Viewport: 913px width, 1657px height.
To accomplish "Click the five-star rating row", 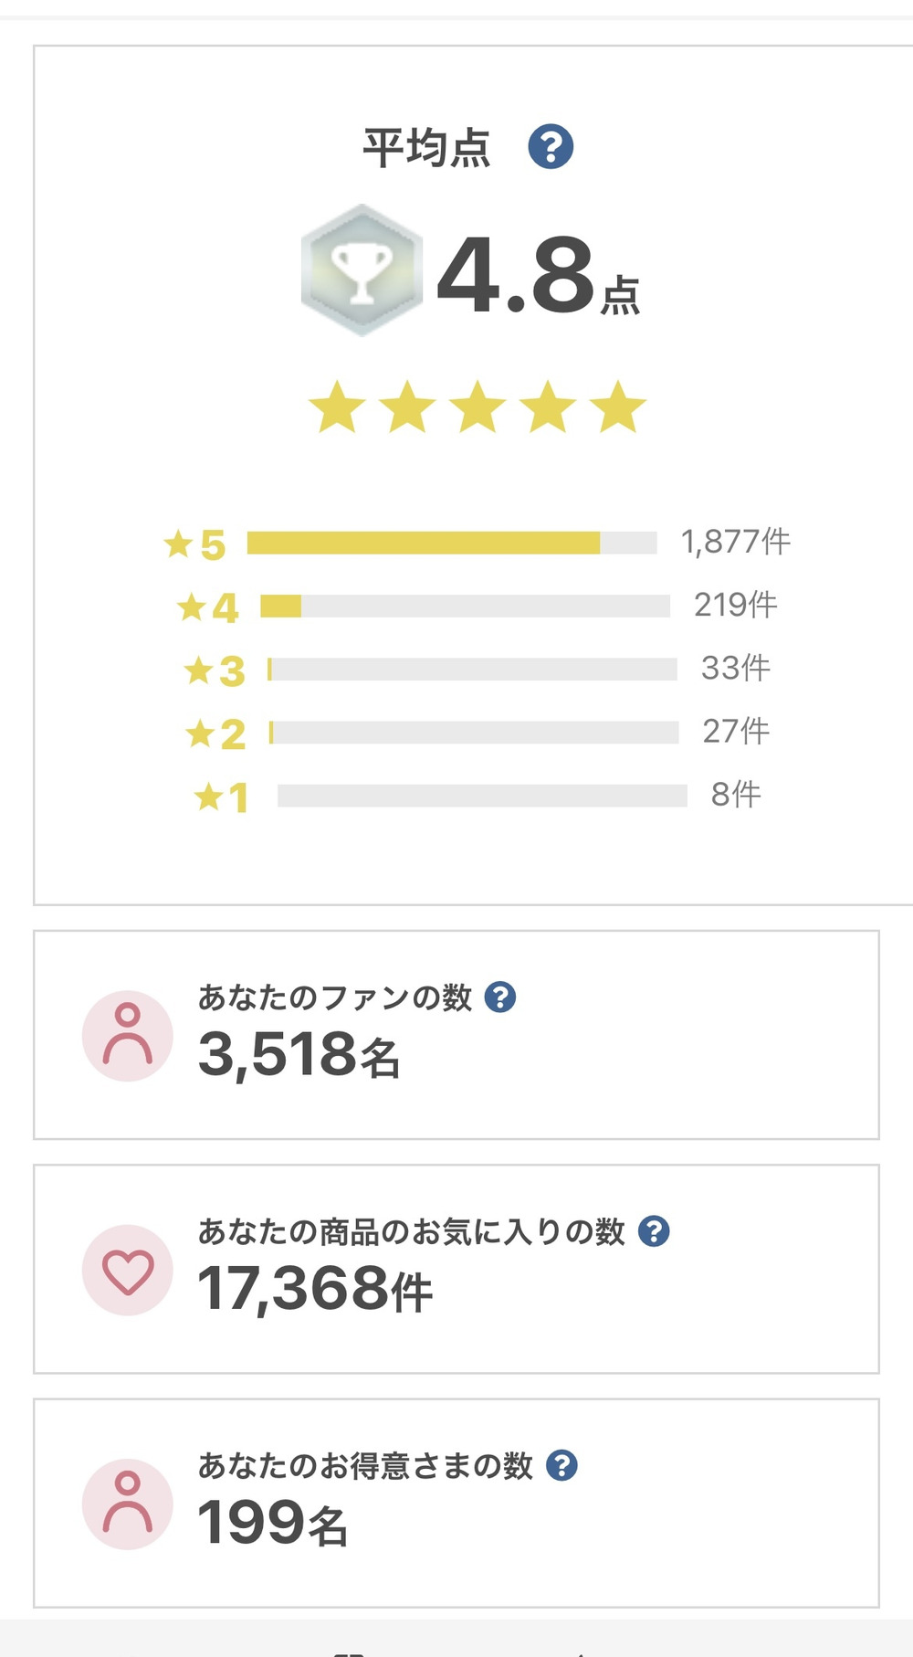I will coord(477,407).
